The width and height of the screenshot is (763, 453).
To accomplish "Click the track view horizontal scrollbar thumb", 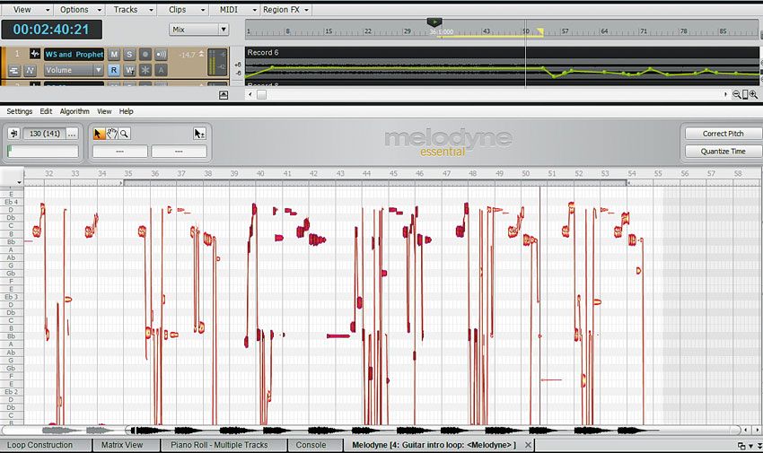I will click(x=262, y=95).
